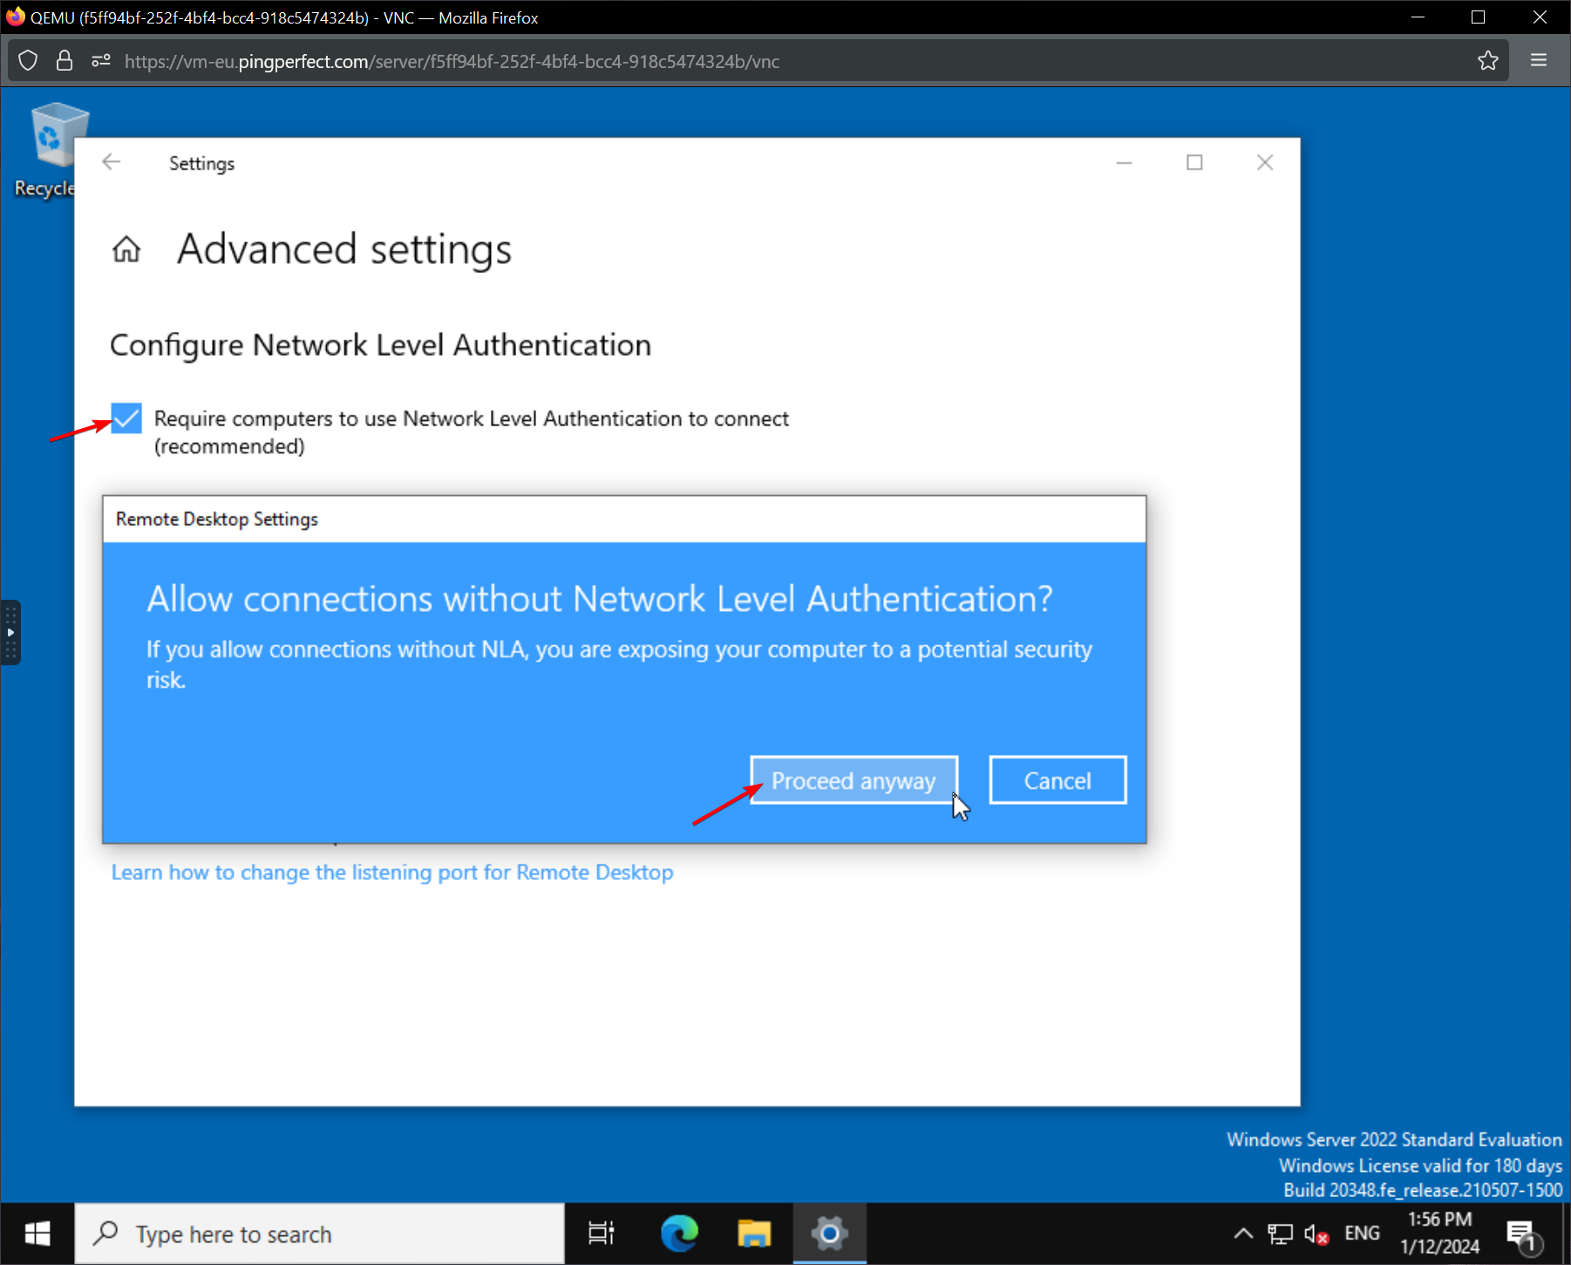Cancel the Remote Desktop Settings dialog

[x=1057, y=780]
